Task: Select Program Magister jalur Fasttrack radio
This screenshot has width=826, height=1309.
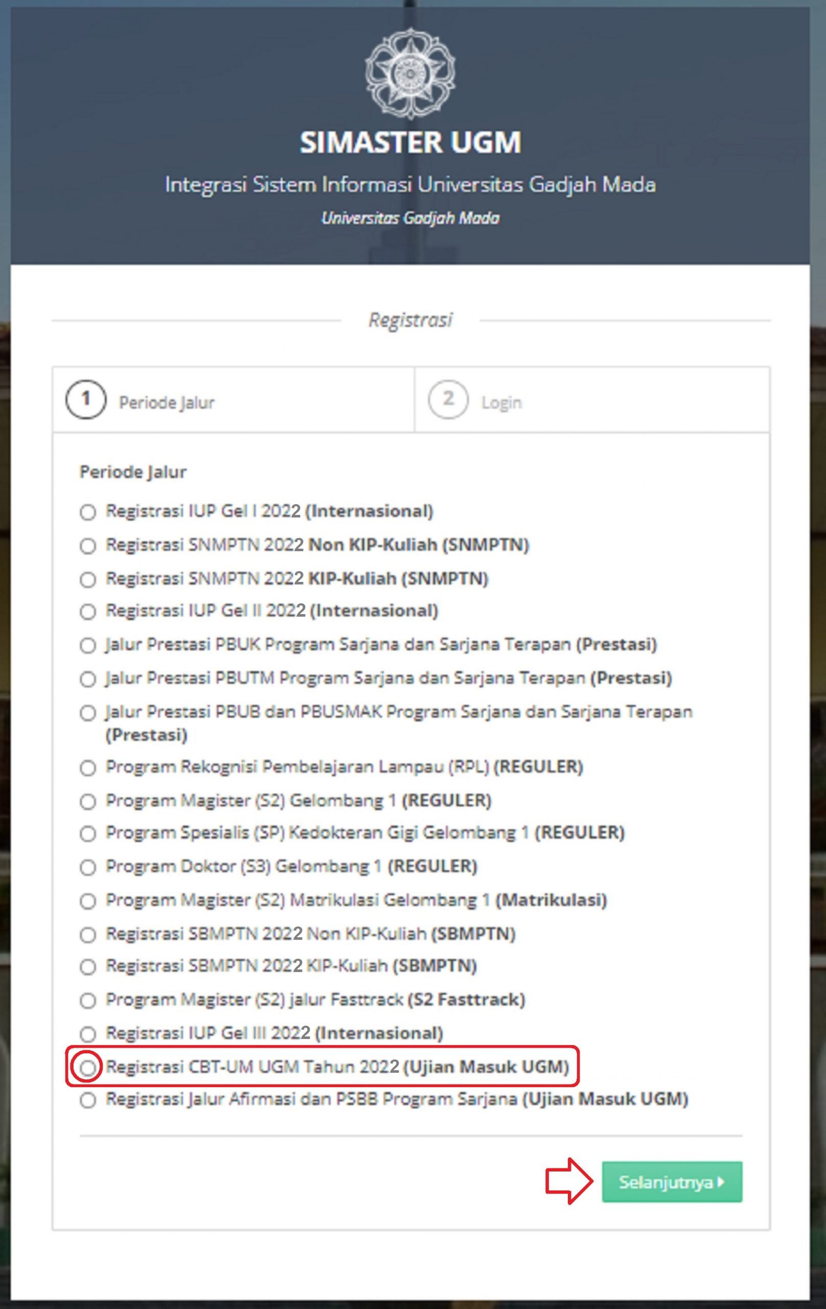Action: (87, 1001)
